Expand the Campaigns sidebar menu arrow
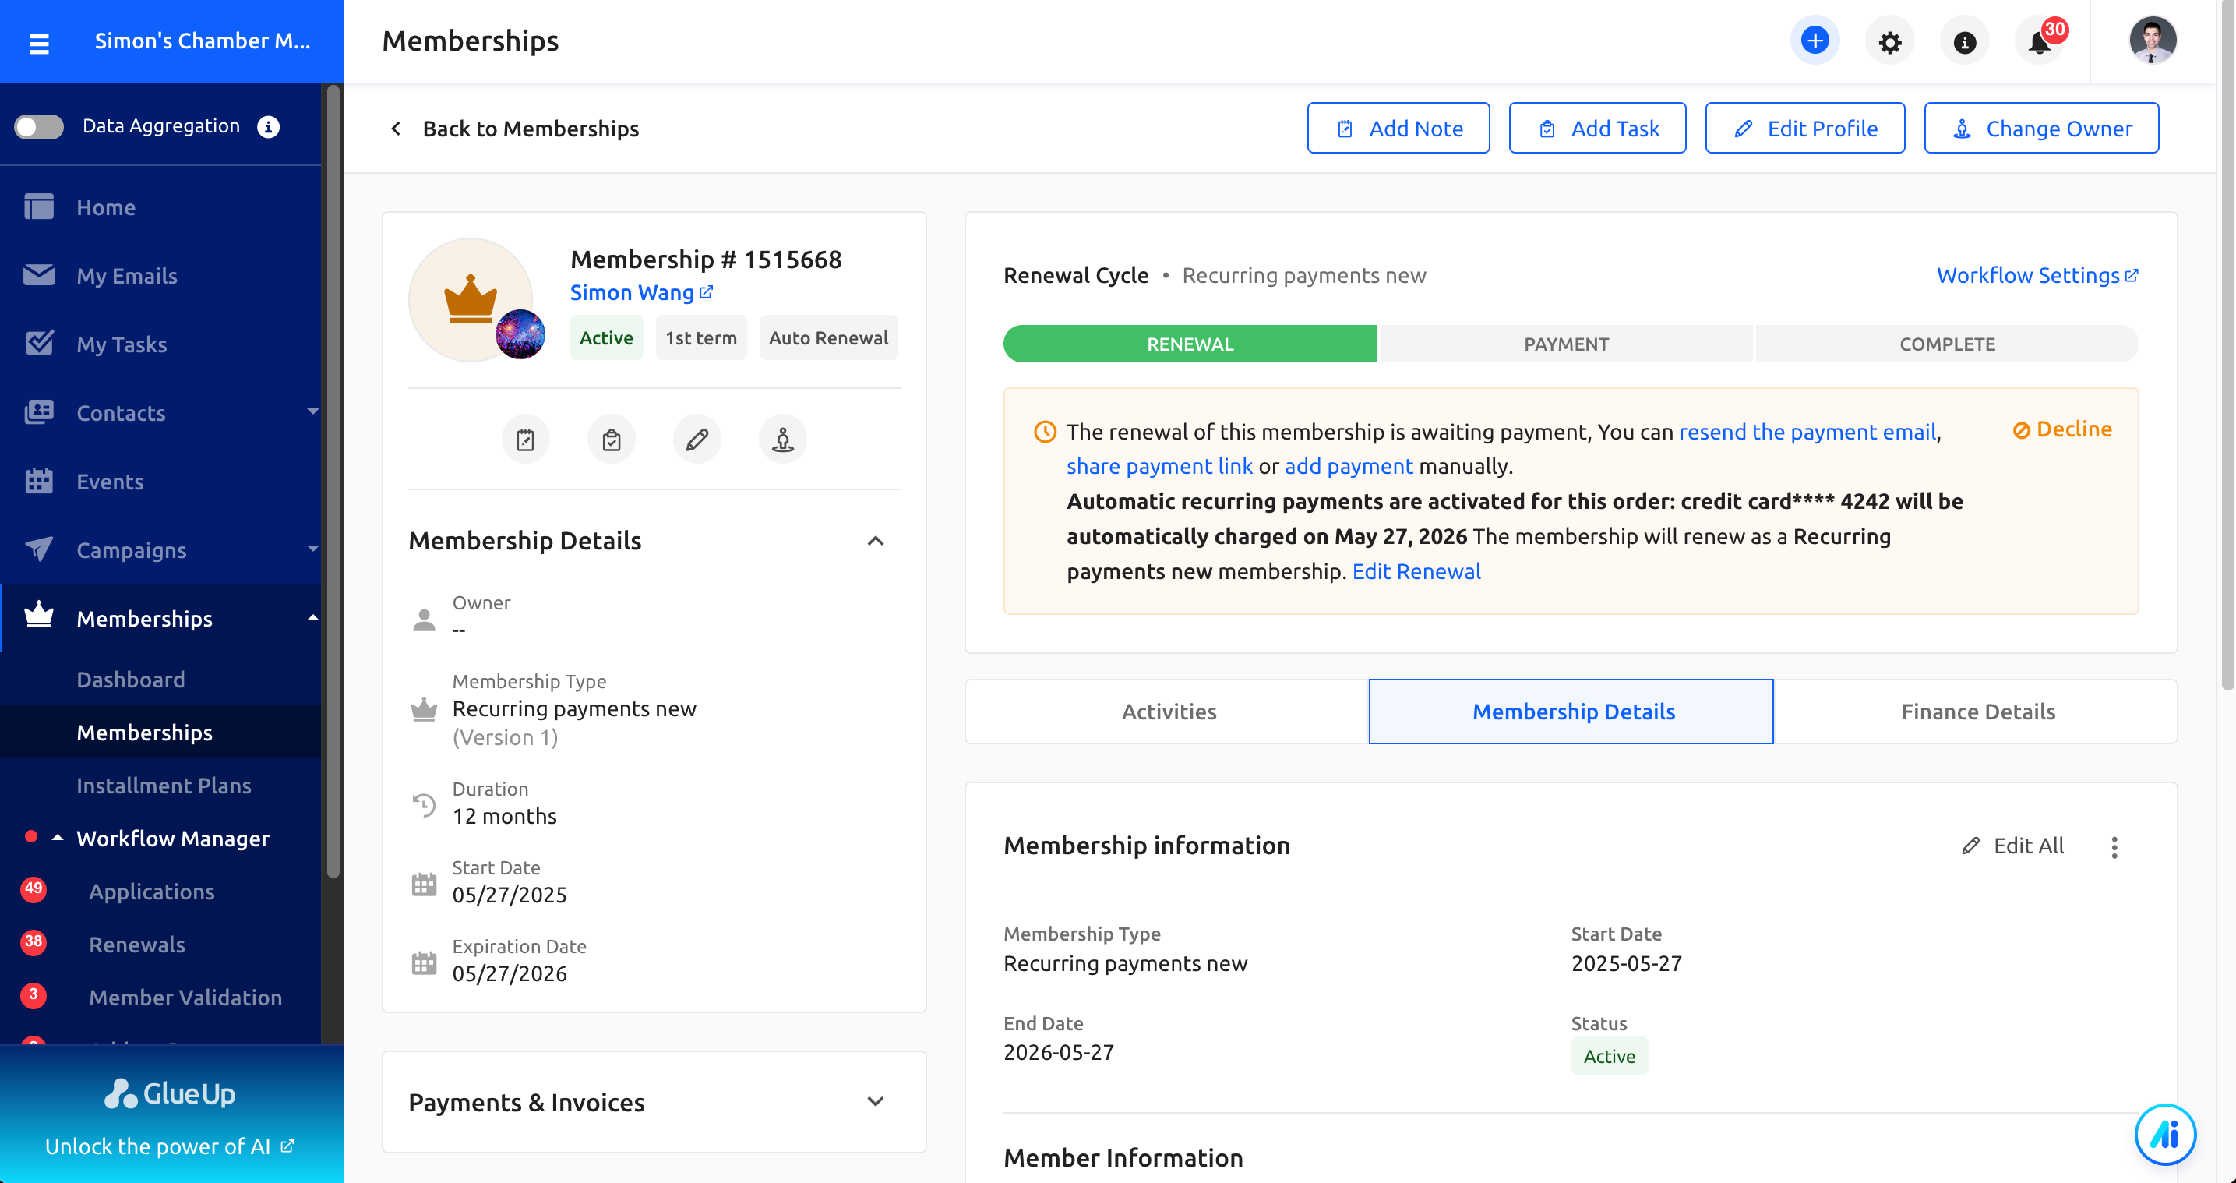2236x1183 pixels. [312, 549]
